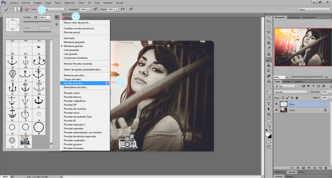Open the layer blend mode Normal dropdown
The height and width of the screenshot is (178, 332).
pos(292,92)
